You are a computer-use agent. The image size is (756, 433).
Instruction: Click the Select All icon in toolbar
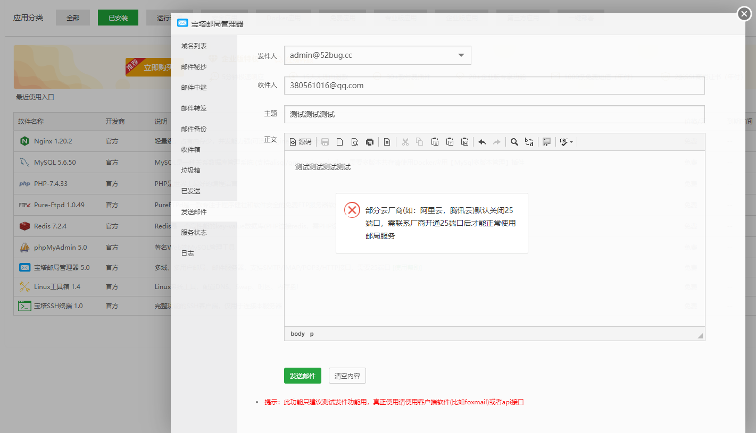pyautogui.click(x=546, y=142)
